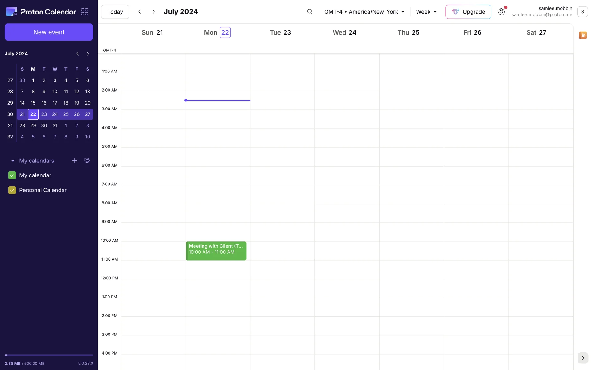
Task: Open My calendars settings gear
Action: coord(87,161)
